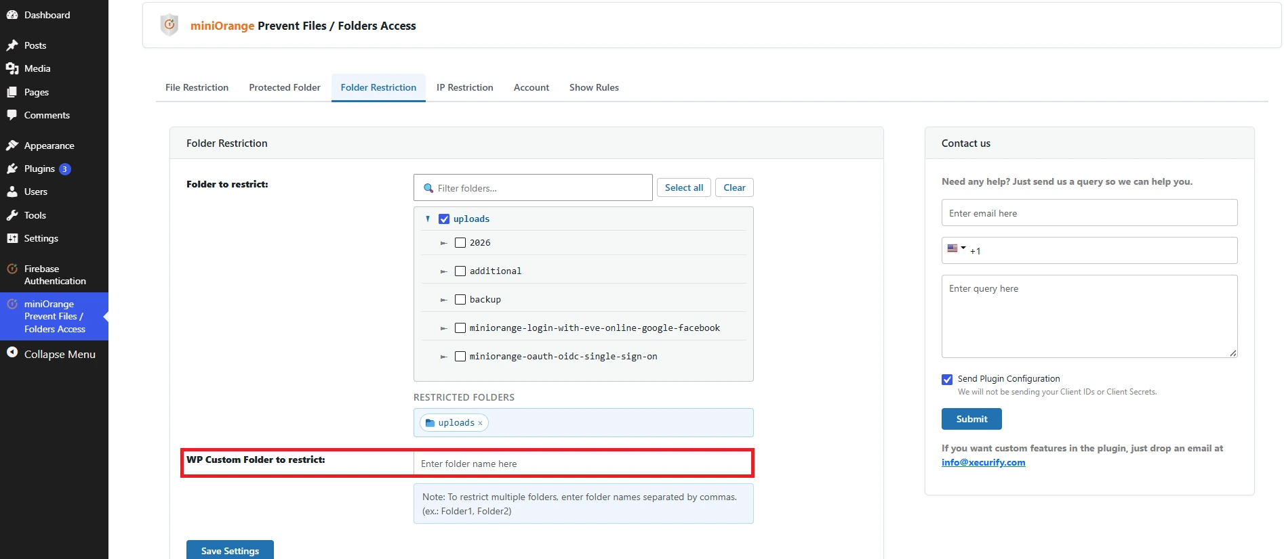Image resolution: width=1284 pixels, height=559 pixels.
Task: Open the Show Rules tab
Action: [x=594, y=87]
